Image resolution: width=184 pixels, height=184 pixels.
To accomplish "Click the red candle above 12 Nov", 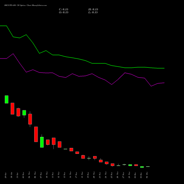I will [60, 144].
